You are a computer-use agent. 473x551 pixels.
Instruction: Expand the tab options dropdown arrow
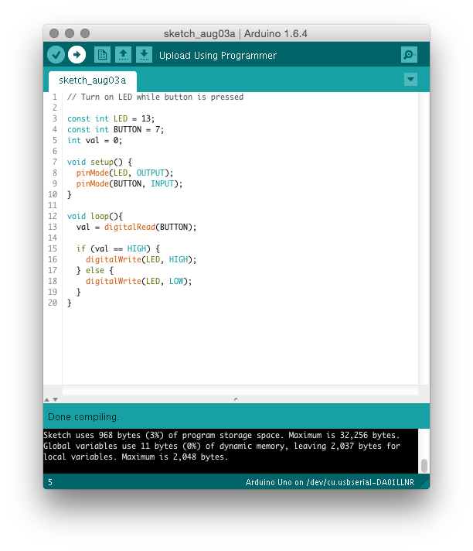pyautogui.click(x=410, y=80)
